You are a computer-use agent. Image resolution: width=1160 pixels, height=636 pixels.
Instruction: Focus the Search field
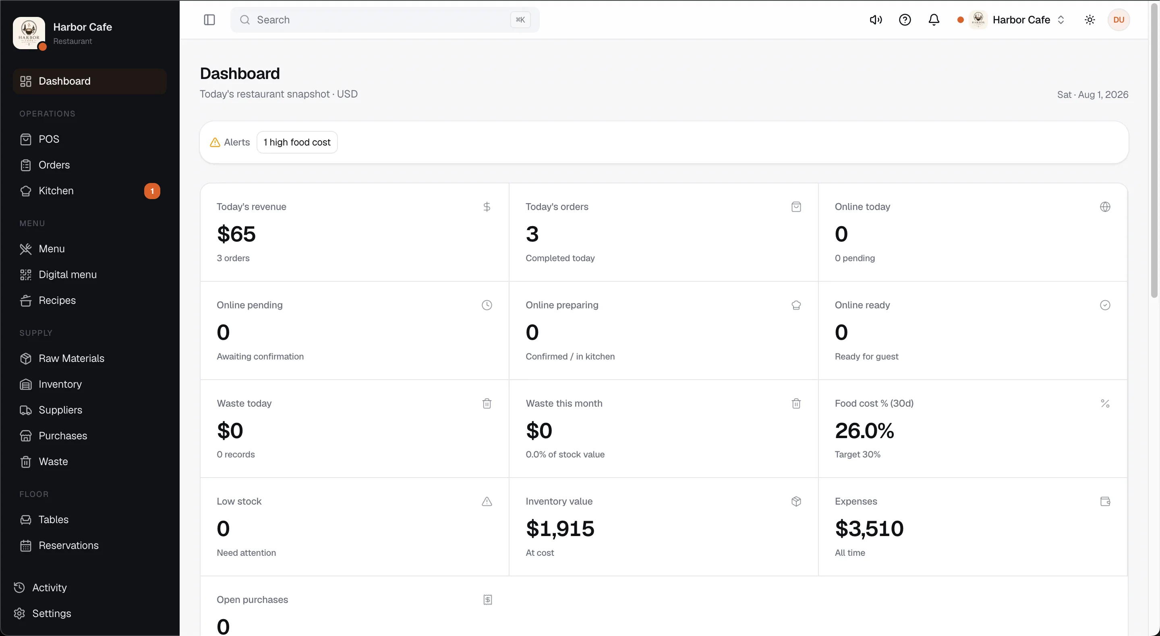385,20
